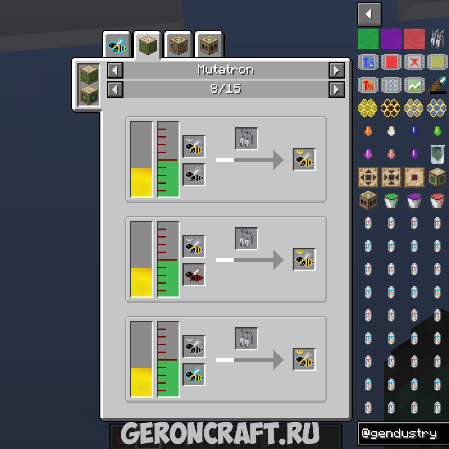Image resolution: width=449 pixels, height=449 pixels.
Task: Click the 8/15 page counter
Action: tap(226, 89)
